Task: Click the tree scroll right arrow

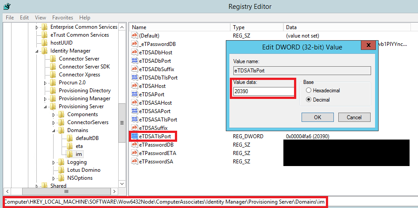Action: (114, 191)
